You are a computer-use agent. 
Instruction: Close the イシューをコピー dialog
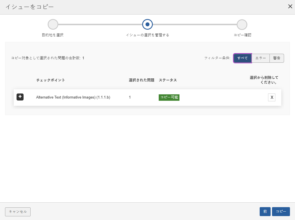pos(290,6)
